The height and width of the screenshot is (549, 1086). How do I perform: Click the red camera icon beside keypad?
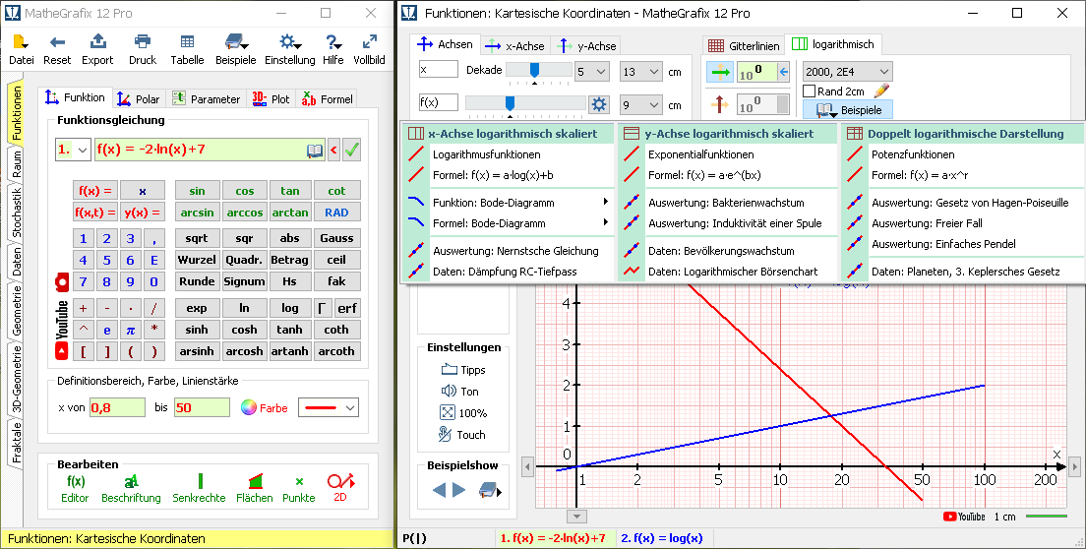click(x=62, y=281)
